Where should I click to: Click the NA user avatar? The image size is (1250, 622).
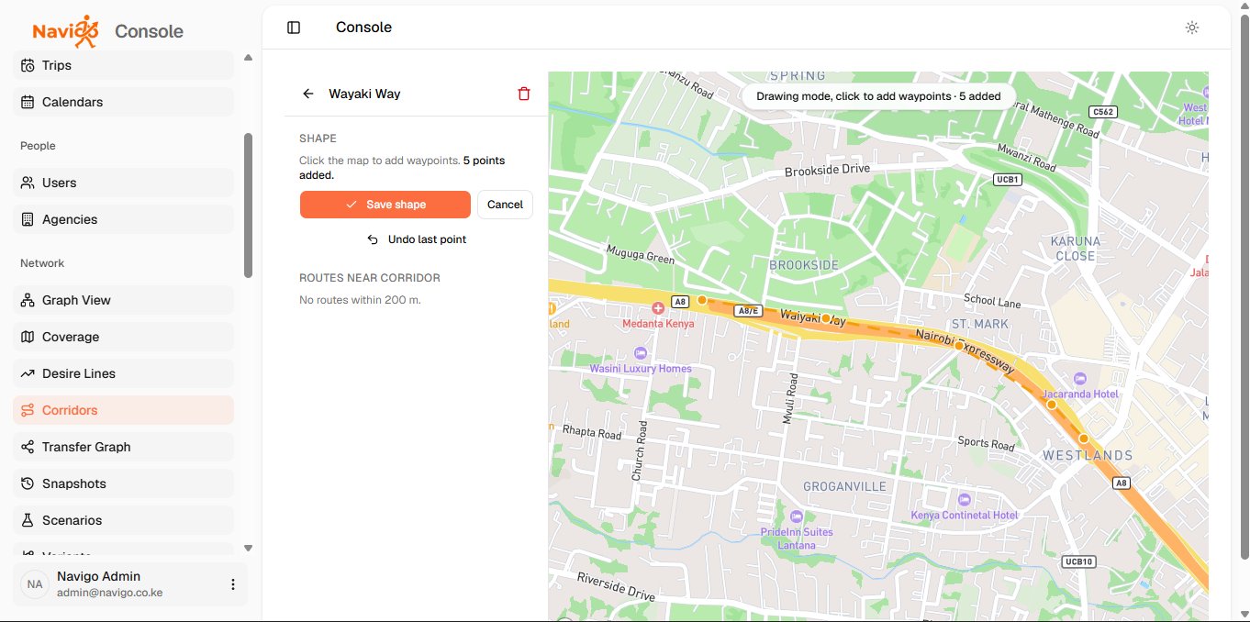tap(35, 584)
